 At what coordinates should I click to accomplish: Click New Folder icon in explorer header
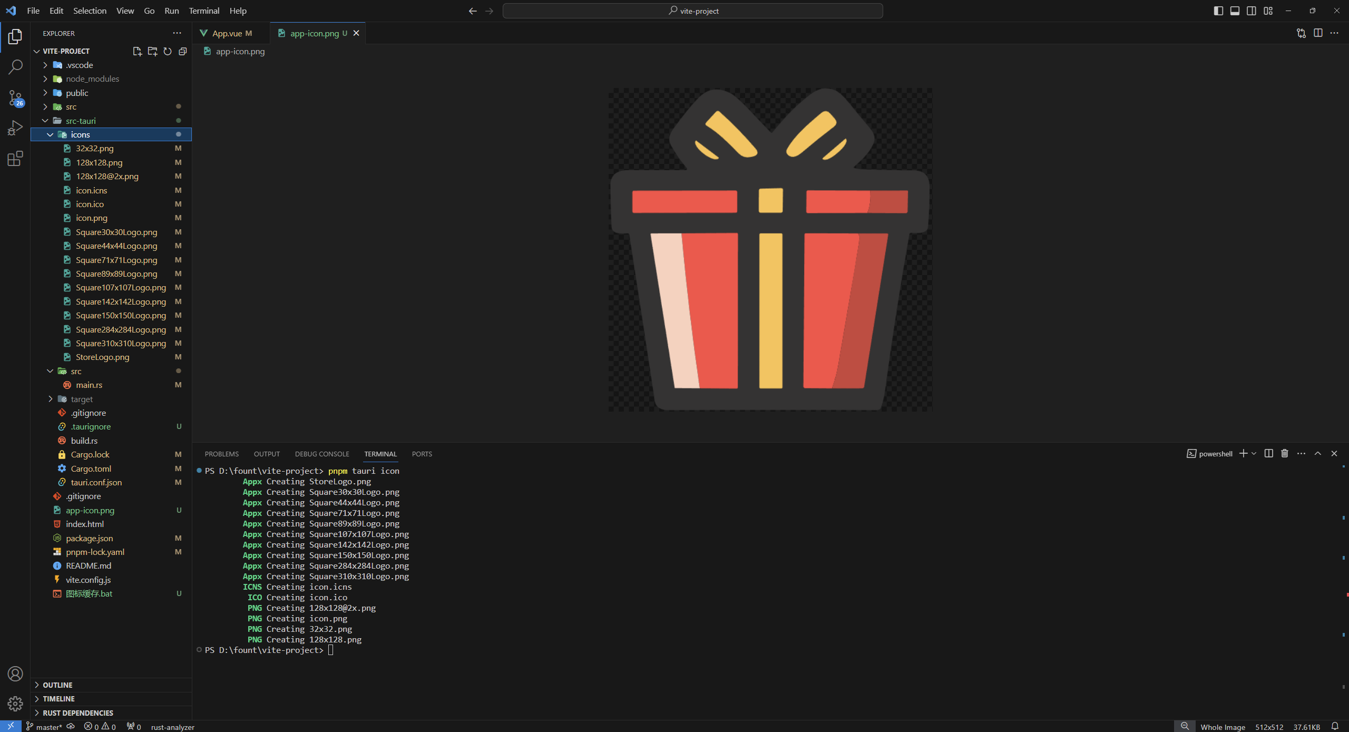[152, 51]
